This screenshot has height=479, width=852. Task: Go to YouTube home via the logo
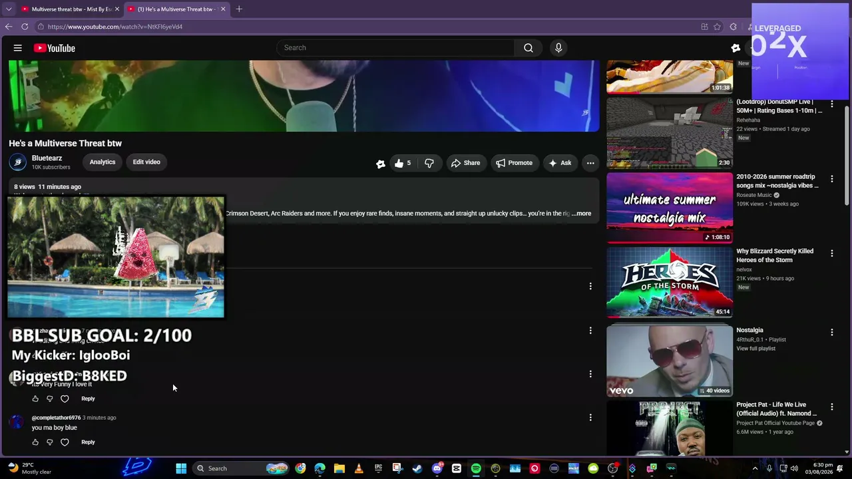pos(55,48)
